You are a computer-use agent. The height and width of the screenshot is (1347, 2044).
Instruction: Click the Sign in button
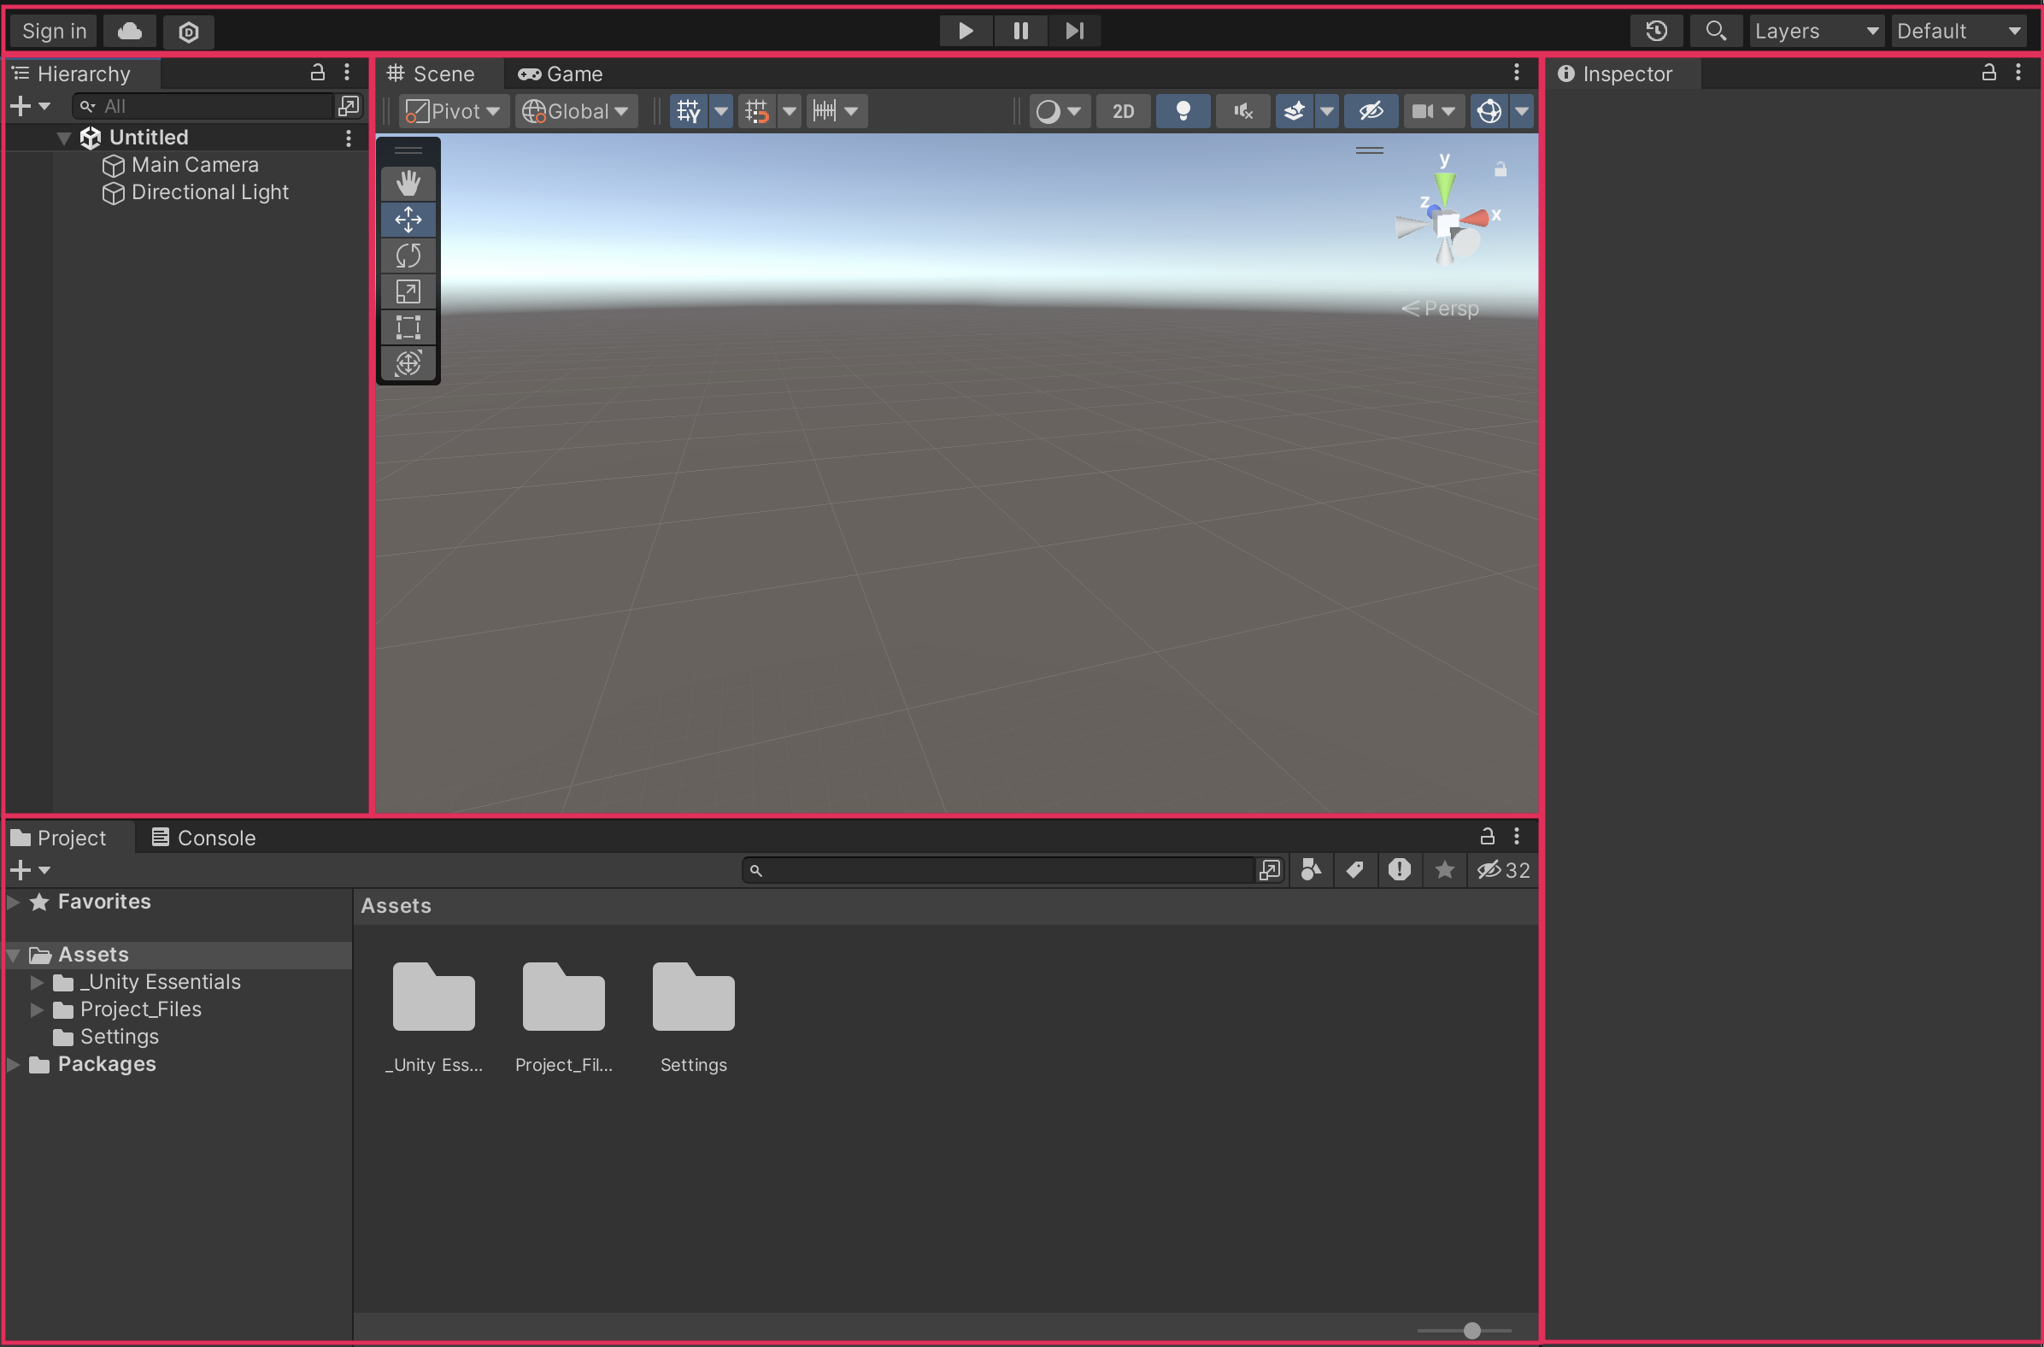(x=52, y=30)
